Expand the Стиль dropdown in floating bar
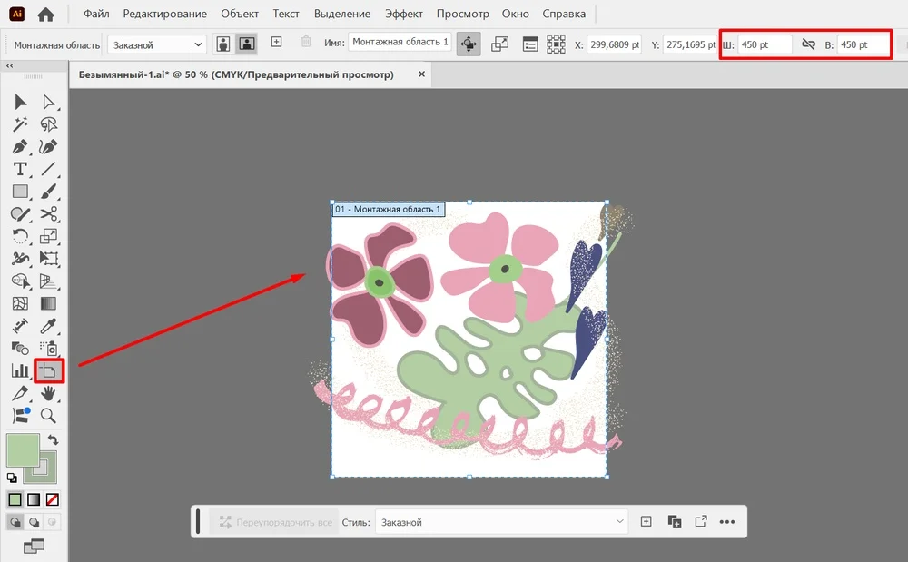This screenshot has width=908, height=562. [x=502, y=522]
